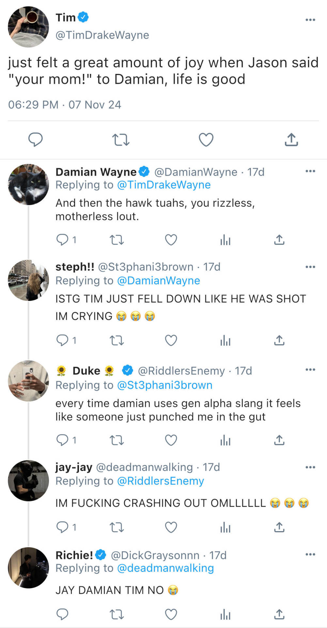Image resolution: width=327 pixels, height=628 pixels.
Task: Retweet Tim's main tweet
Action: (121, 140)
